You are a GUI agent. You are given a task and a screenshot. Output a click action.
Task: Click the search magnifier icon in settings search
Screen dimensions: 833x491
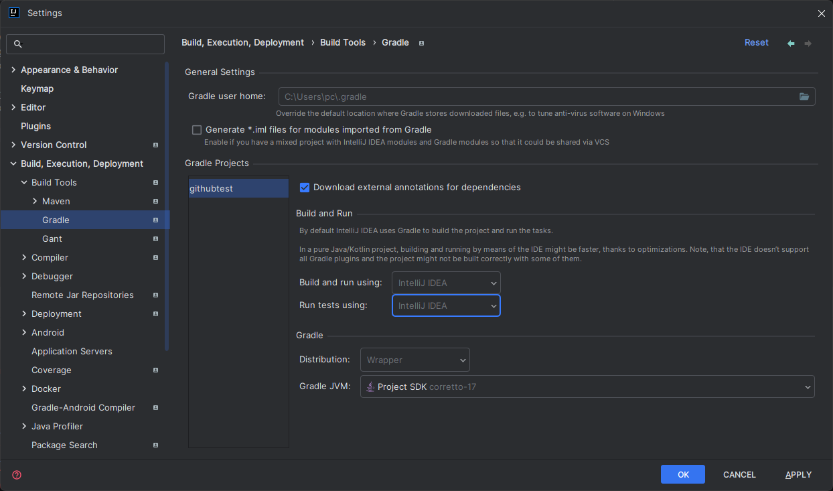click(x=18, y=44)
